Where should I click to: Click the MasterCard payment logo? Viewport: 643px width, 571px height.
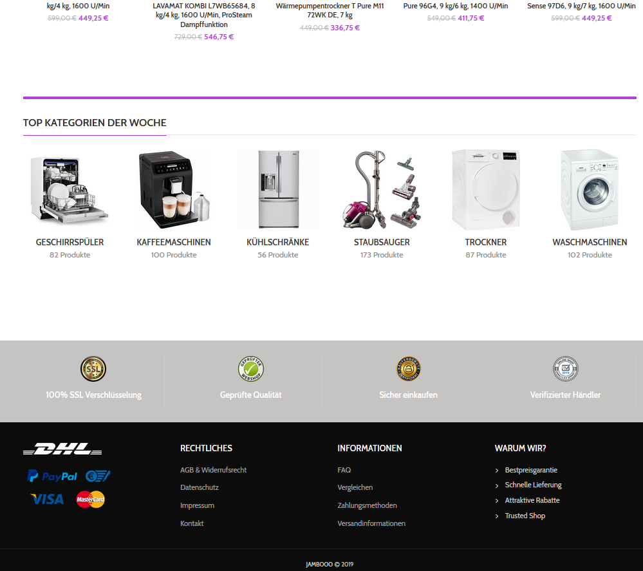[91, 499]
